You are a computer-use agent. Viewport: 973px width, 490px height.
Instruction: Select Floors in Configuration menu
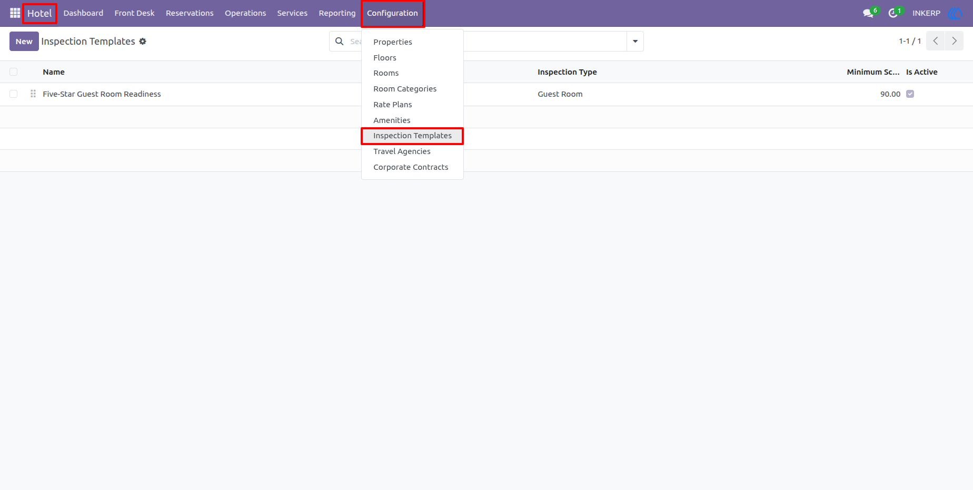click(412, 58)
